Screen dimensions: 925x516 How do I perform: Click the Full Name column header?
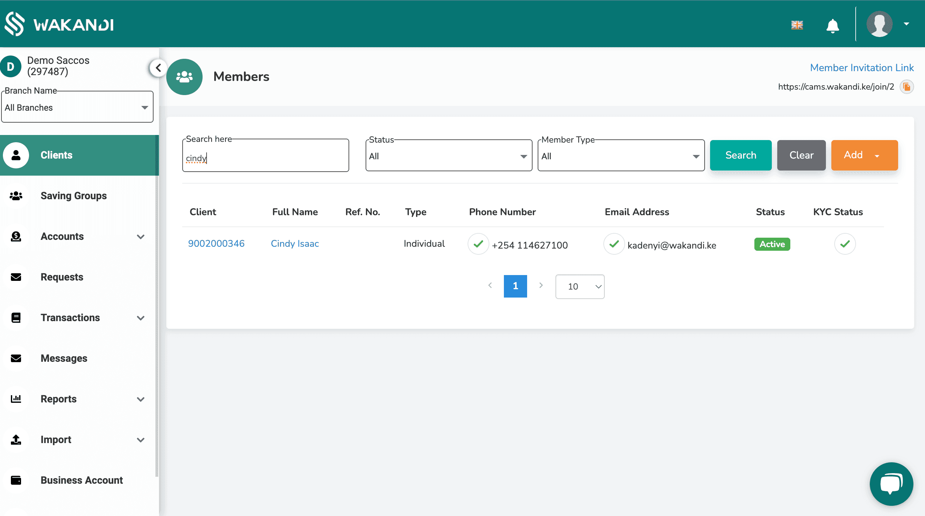pos(295,212)
